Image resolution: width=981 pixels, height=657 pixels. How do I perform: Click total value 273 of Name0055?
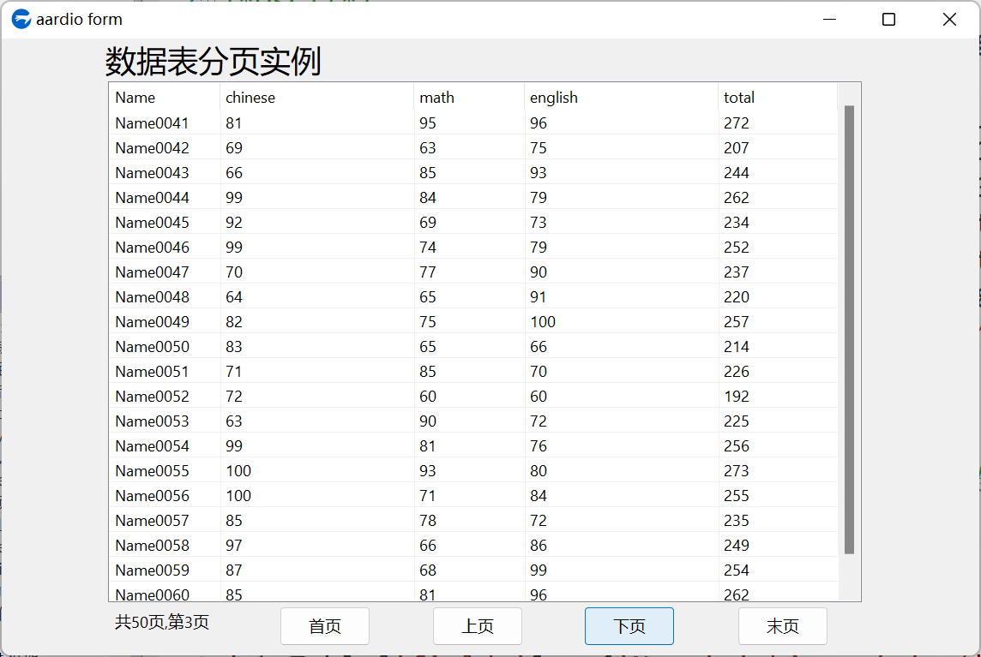(737, 471)
